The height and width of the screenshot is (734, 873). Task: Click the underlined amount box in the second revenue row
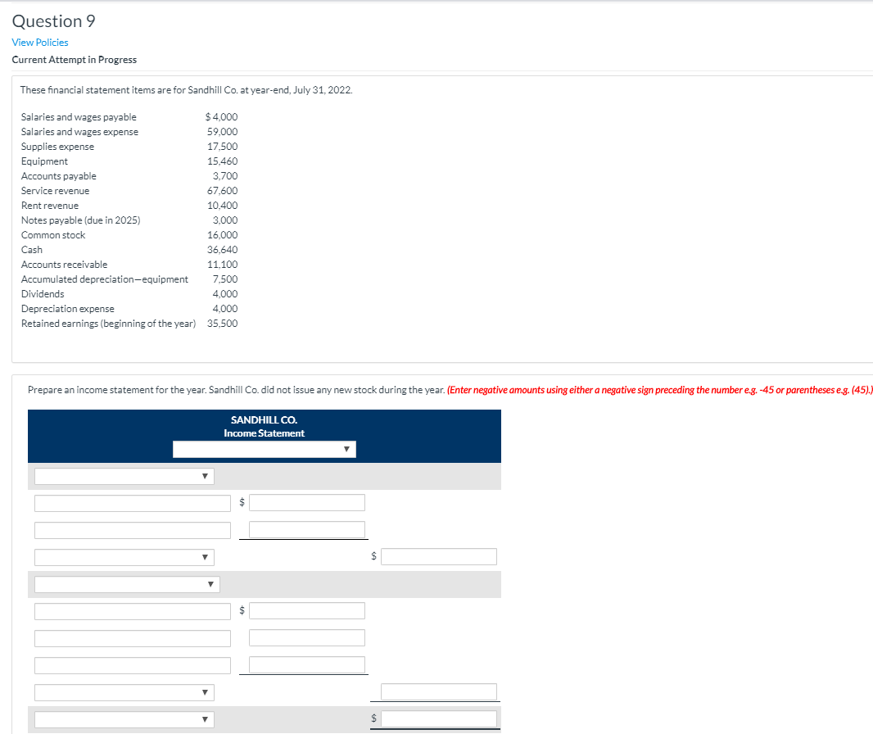(304, 529)
